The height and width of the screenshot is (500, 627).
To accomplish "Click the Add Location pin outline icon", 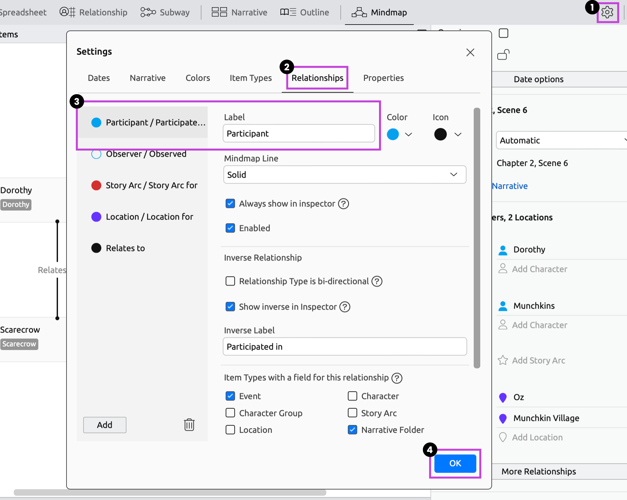I will pos(503,437).
